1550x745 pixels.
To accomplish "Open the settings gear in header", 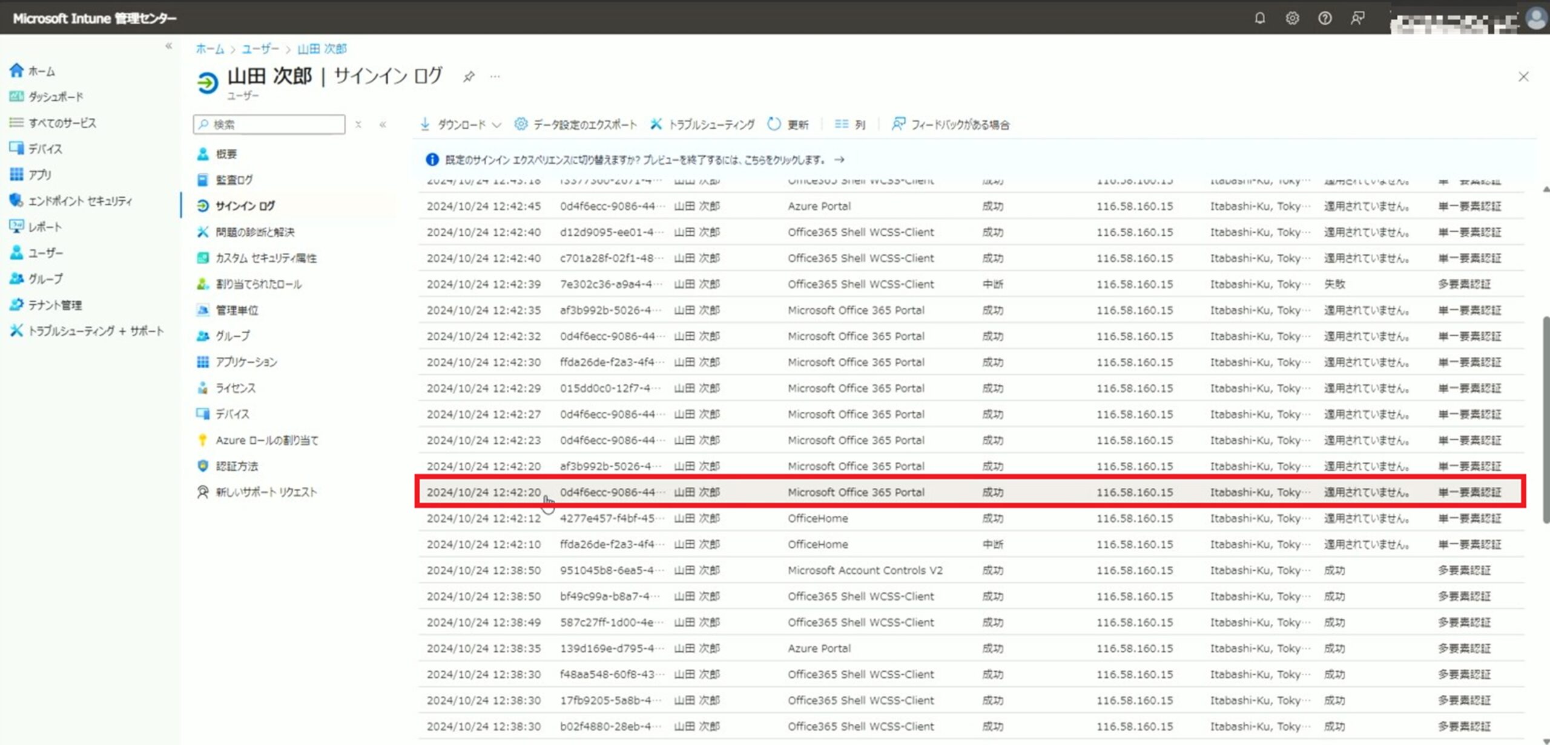I will 1292,18.
